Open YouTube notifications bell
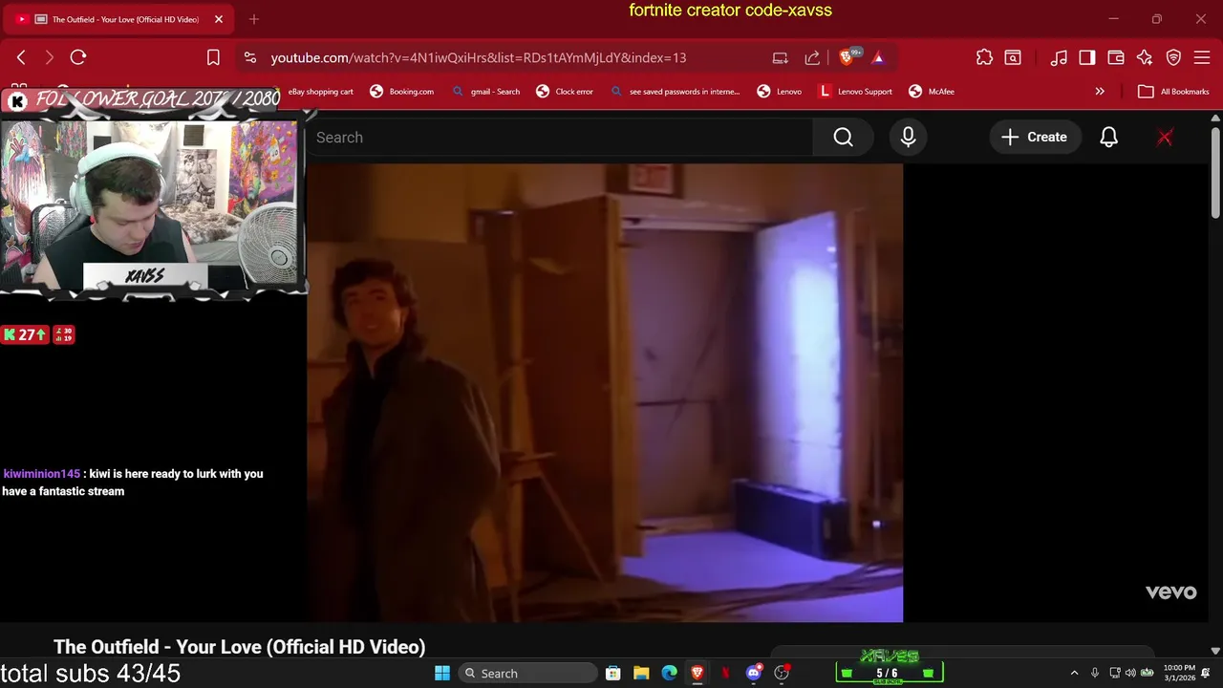This screenshot has height=688, width=1223. pos(1108,138)
